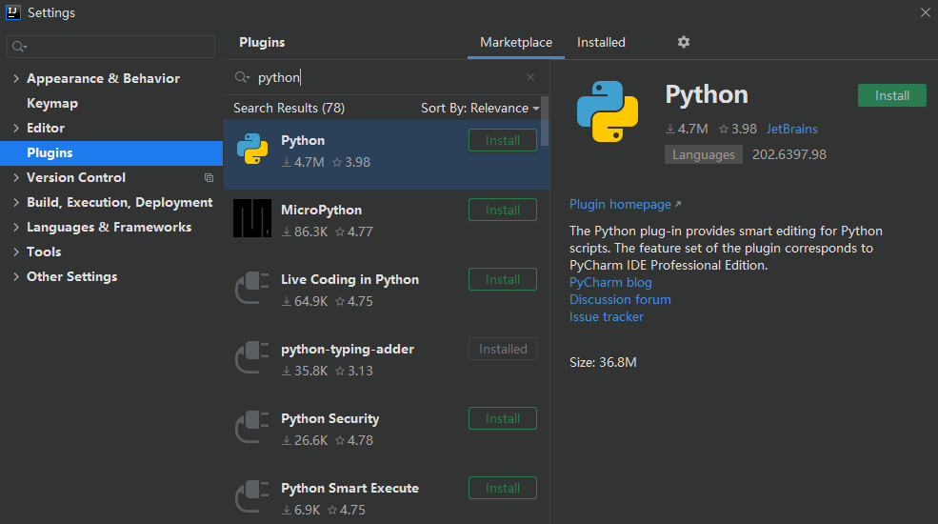Viewport: 938px width, 524px height.
Task: Click the plugin list scrollbar thumb
Action: [x=545, y=121]
